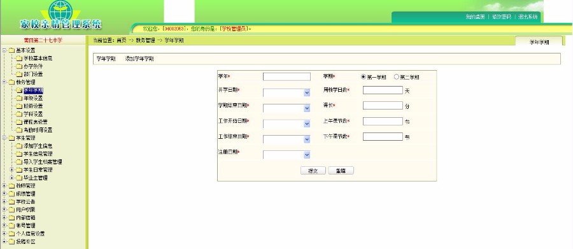
Task: Open the 注册日期 date dropdown
Action: click(x=307, y=155)
